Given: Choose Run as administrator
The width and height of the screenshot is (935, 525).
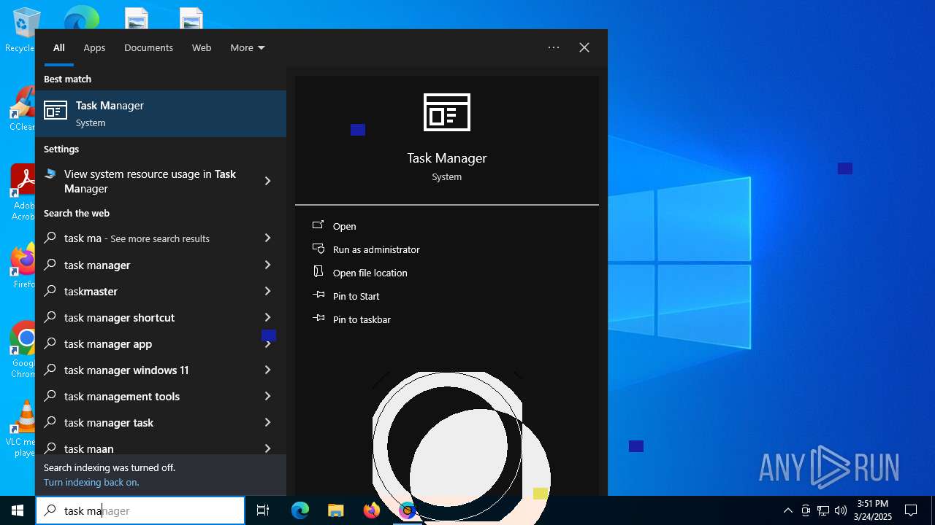Looking at the screenshot, I should tap(376, 249).
